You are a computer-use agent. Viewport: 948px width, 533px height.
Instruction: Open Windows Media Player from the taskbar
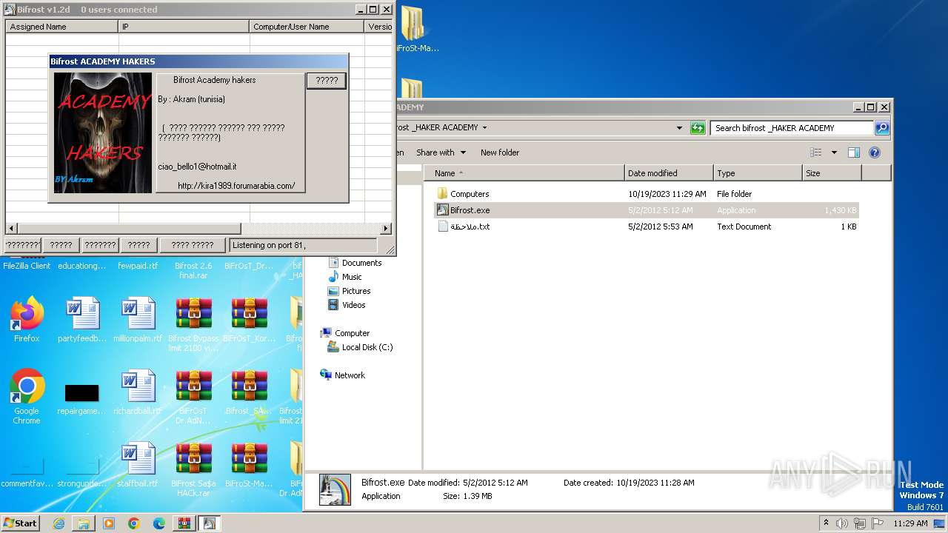click(x=109, y=523)
